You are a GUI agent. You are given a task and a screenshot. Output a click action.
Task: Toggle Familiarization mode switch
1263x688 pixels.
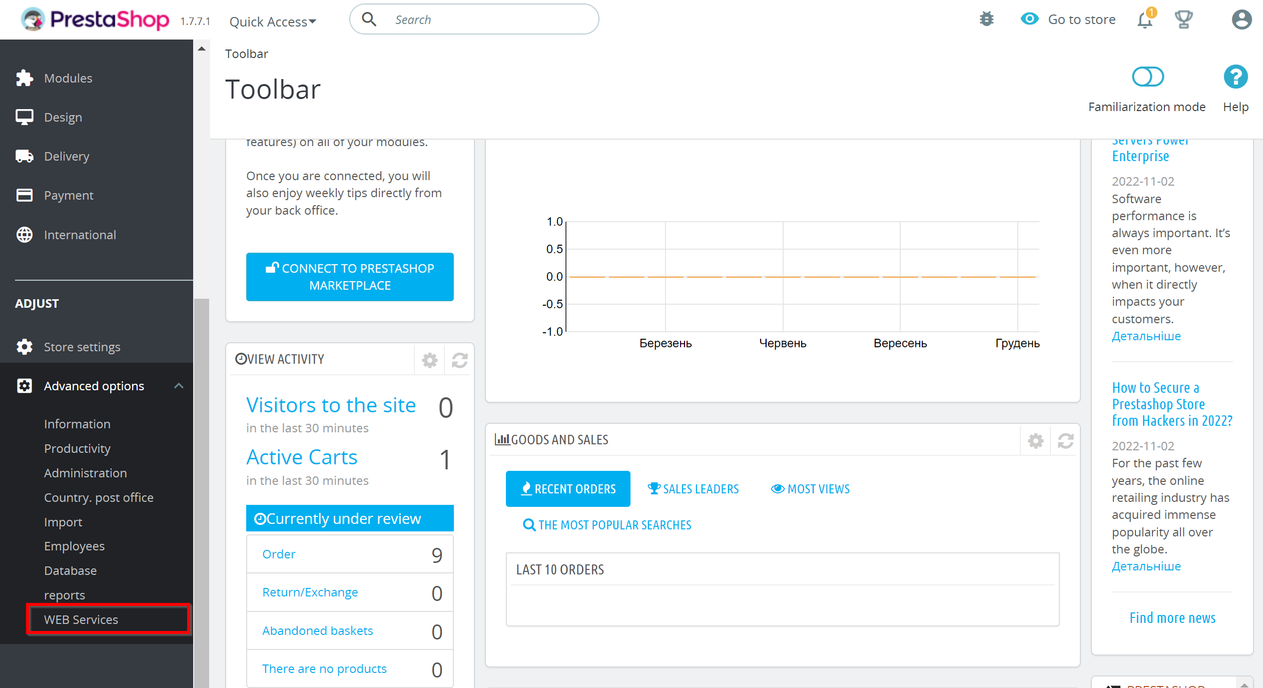pos(1148,78)
